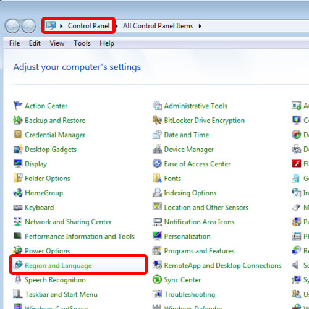This screenshot has width=309, height=309.
Task: Open the Backup and Restore link
Action: pyautogui.click(x=55, y=121)
